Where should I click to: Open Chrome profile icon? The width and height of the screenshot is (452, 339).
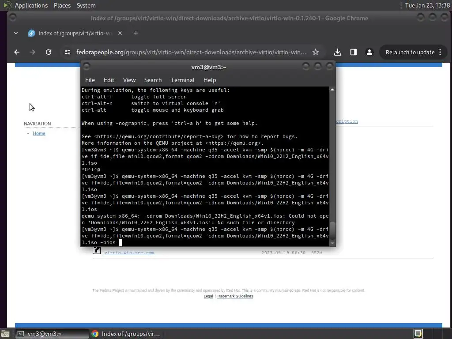369,52
